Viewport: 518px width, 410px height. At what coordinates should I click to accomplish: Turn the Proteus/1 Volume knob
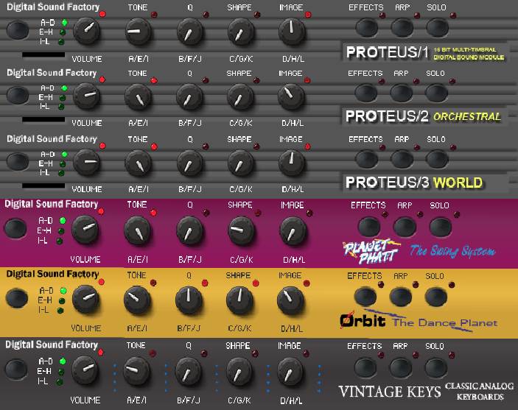coord(86,30)
